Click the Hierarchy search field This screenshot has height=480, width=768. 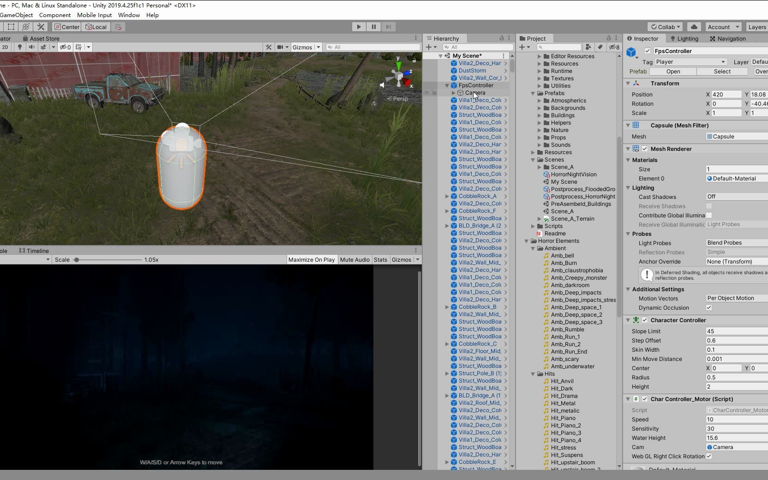coord(478,47)
